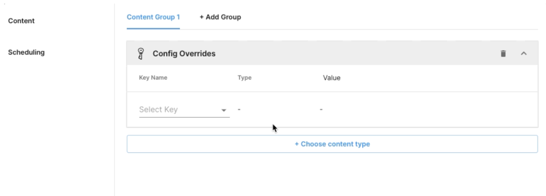The image size is (546, 196).
Task: Click the dash placeholder under Value
Action: tap(321, 109)
